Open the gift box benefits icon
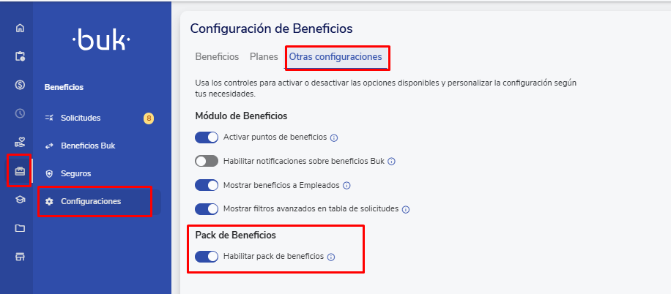The width and height of the screenshot is (671, 294). point(20,171)
